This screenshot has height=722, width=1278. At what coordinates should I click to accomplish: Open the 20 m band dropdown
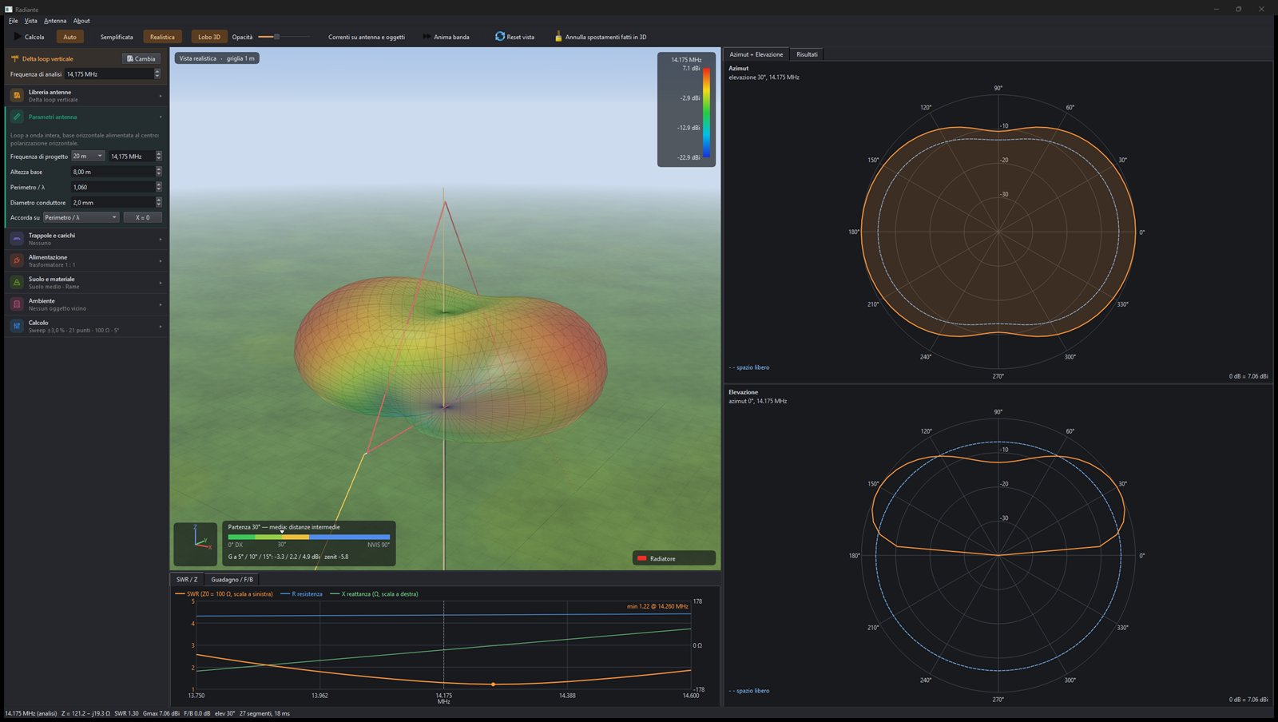coord(88,157)
